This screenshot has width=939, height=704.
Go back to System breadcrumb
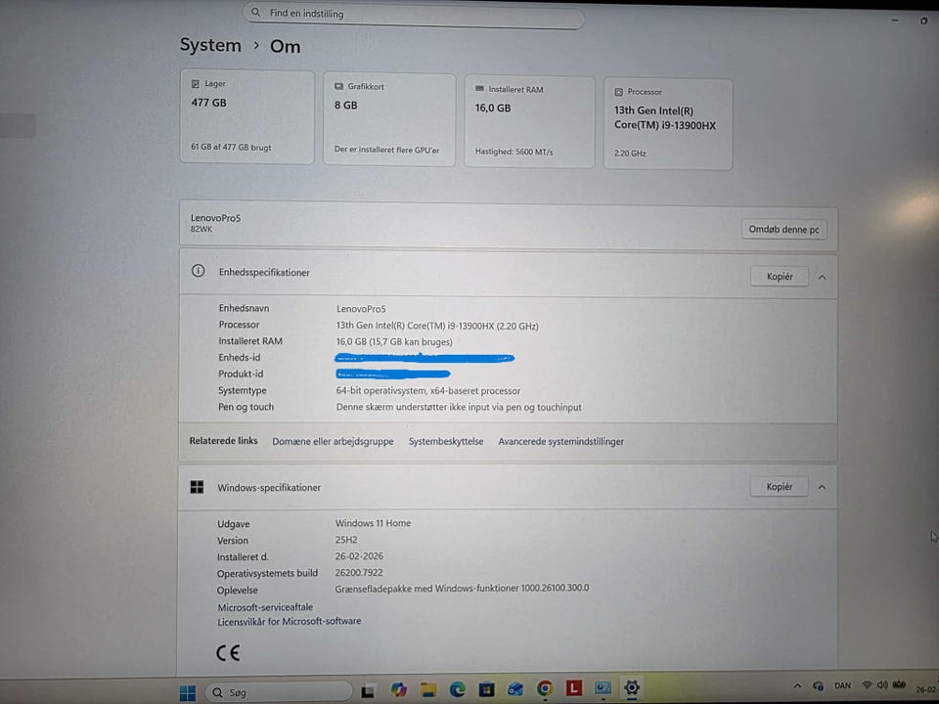[210, 45]
